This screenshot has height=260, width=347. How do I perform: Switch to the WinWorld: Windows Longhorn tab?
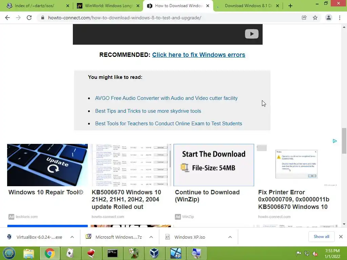(108, 6)
